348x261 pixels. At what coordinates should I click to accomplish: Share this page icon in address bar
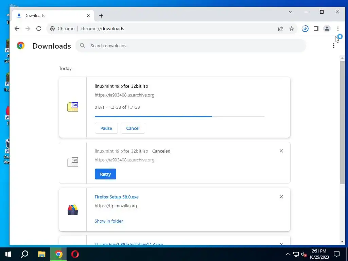tap(280, 29)
